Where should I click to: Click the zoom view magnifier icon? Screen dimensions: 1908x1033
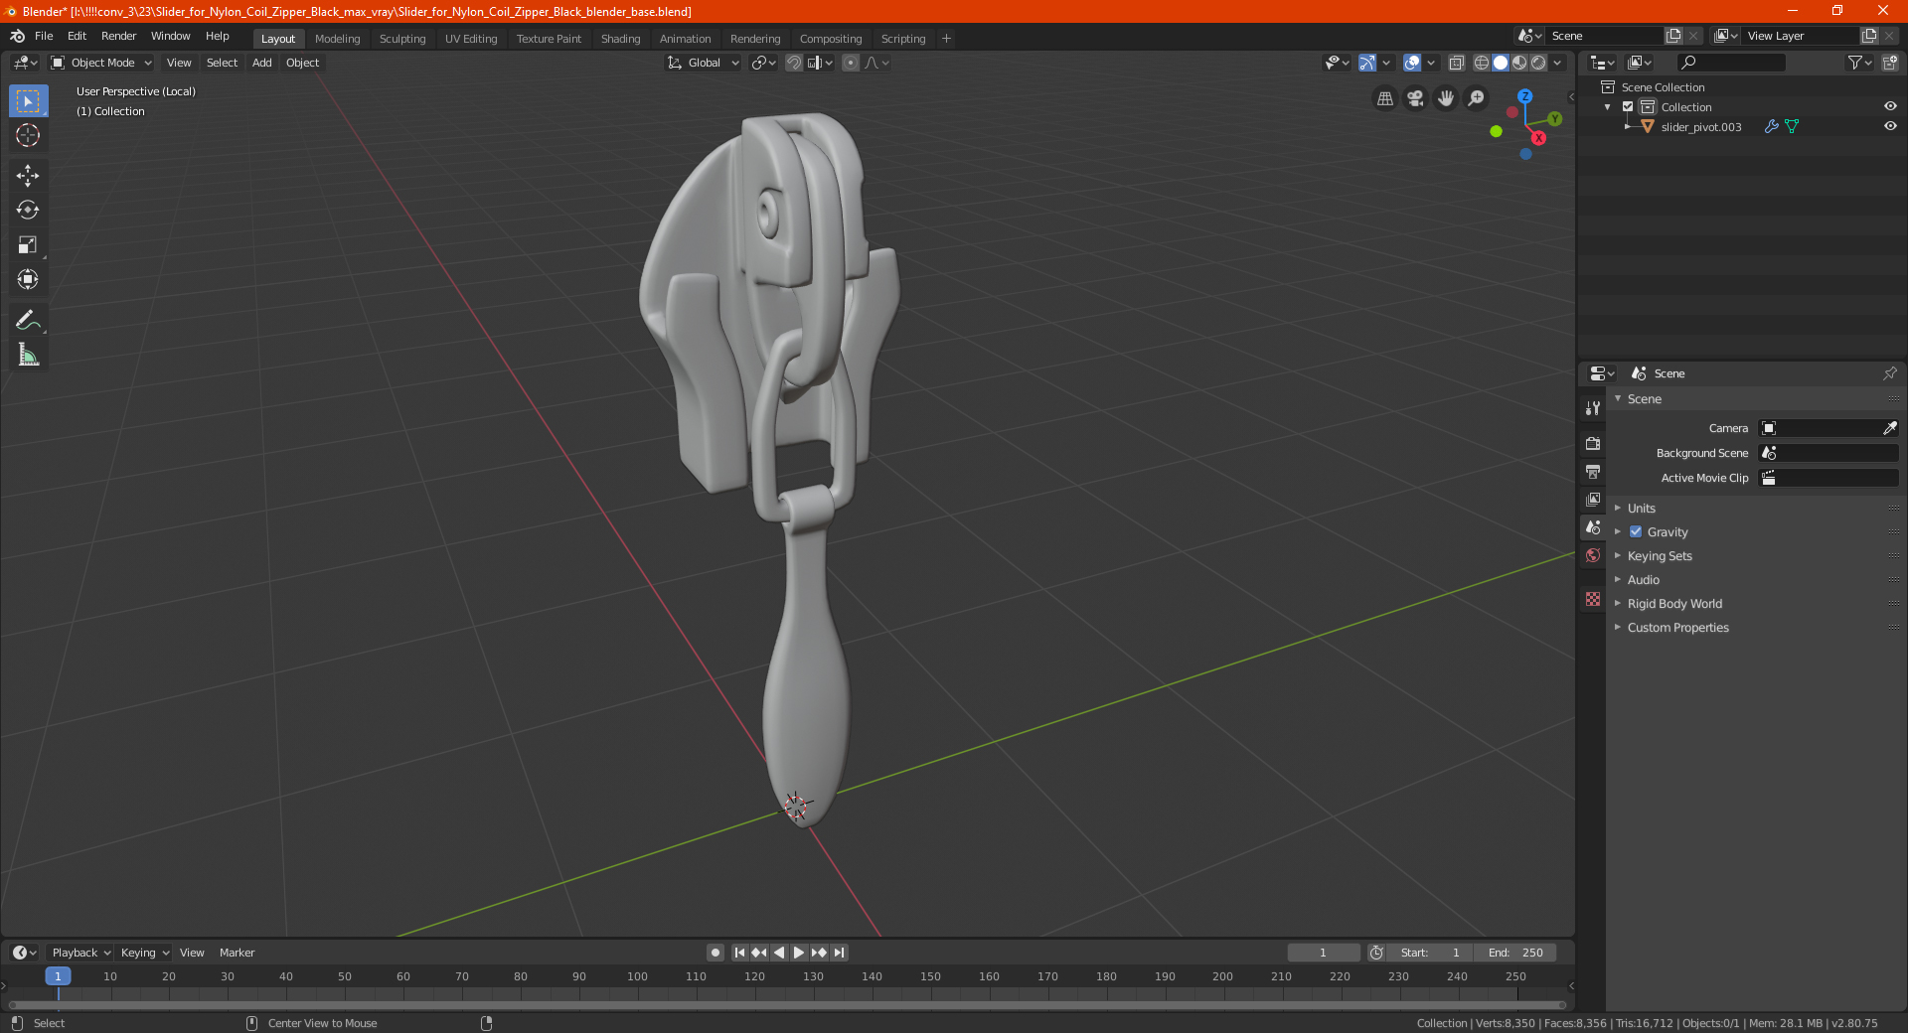(1477, 98)
